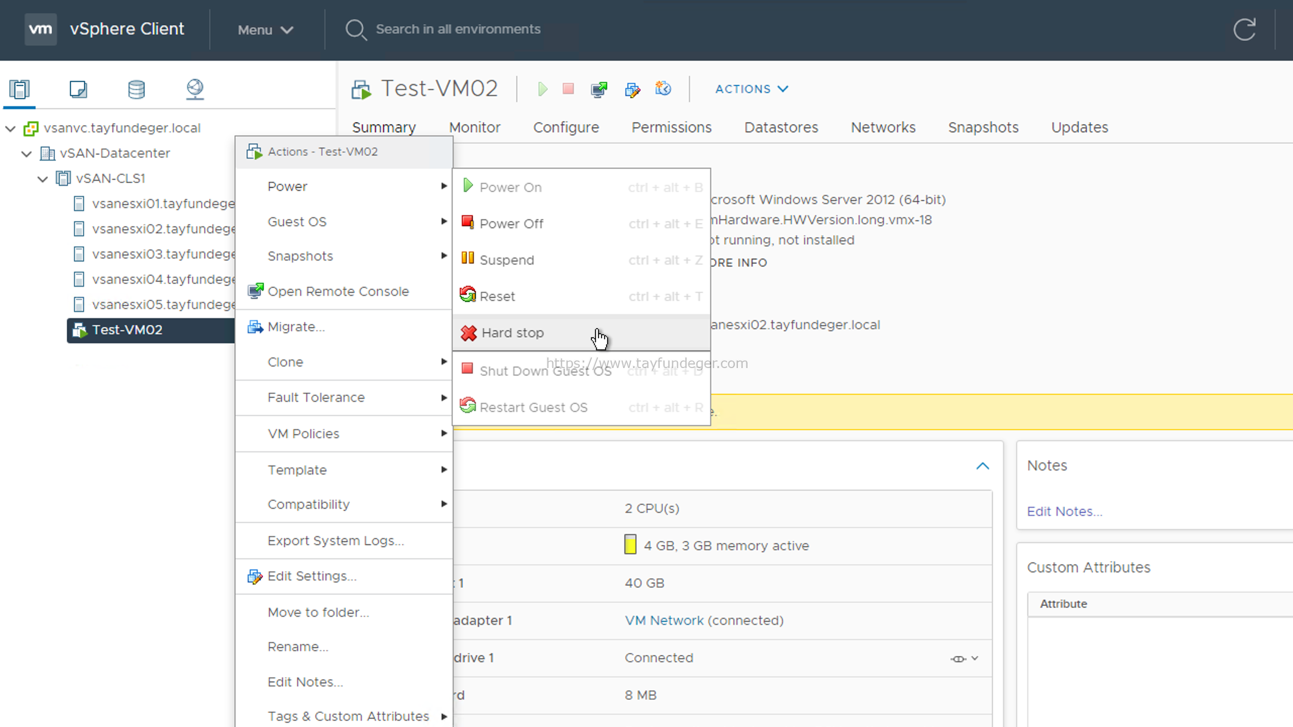Switch to the Networks tab
Viewport: 1293px width, 727px height.
coord(883,127)
